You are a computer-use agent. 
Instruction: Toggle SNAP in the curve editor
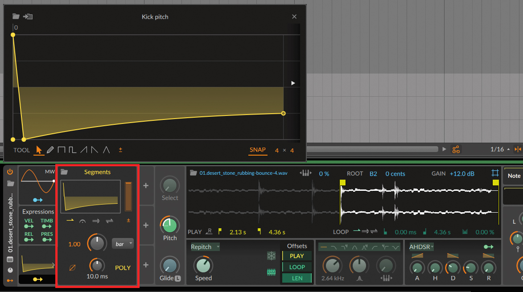(258, 150)
